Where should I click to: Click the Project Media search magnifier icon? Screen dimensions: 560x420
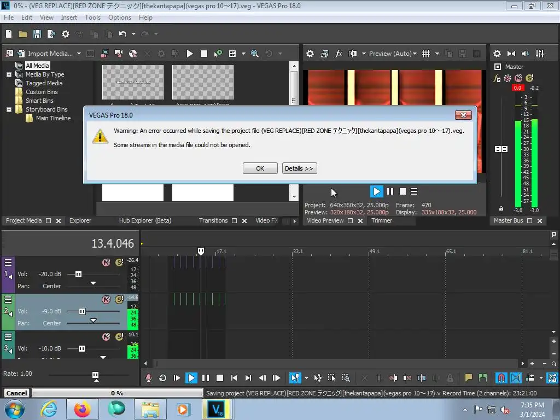[x=255, y=54]
